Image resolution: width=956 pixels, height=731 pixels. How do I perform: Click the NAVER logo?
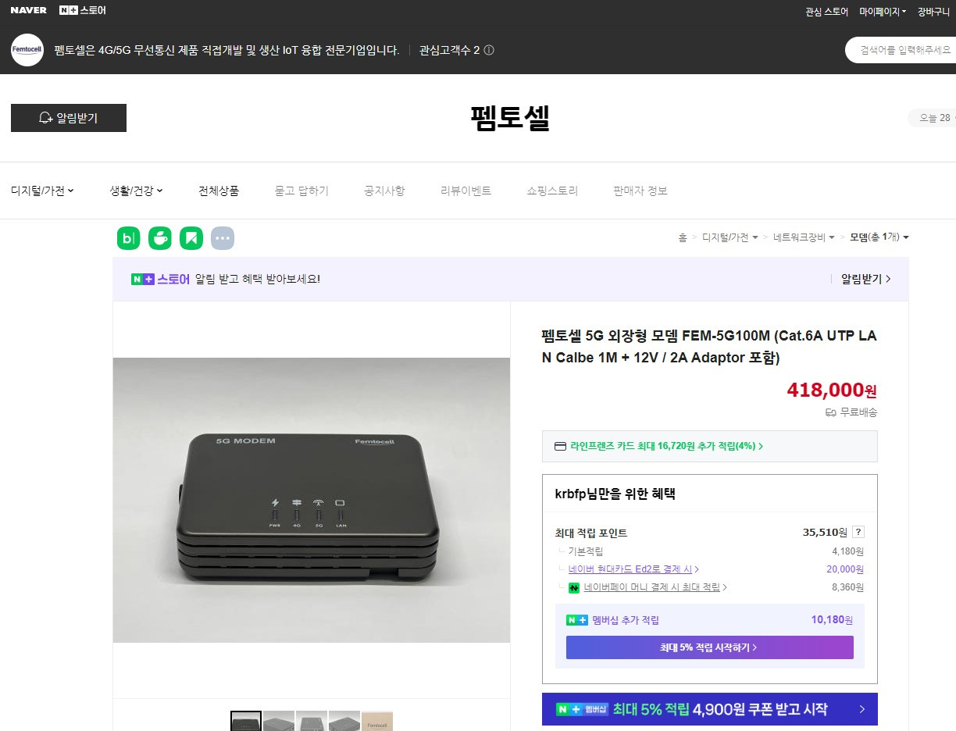(x=28, y=10)
